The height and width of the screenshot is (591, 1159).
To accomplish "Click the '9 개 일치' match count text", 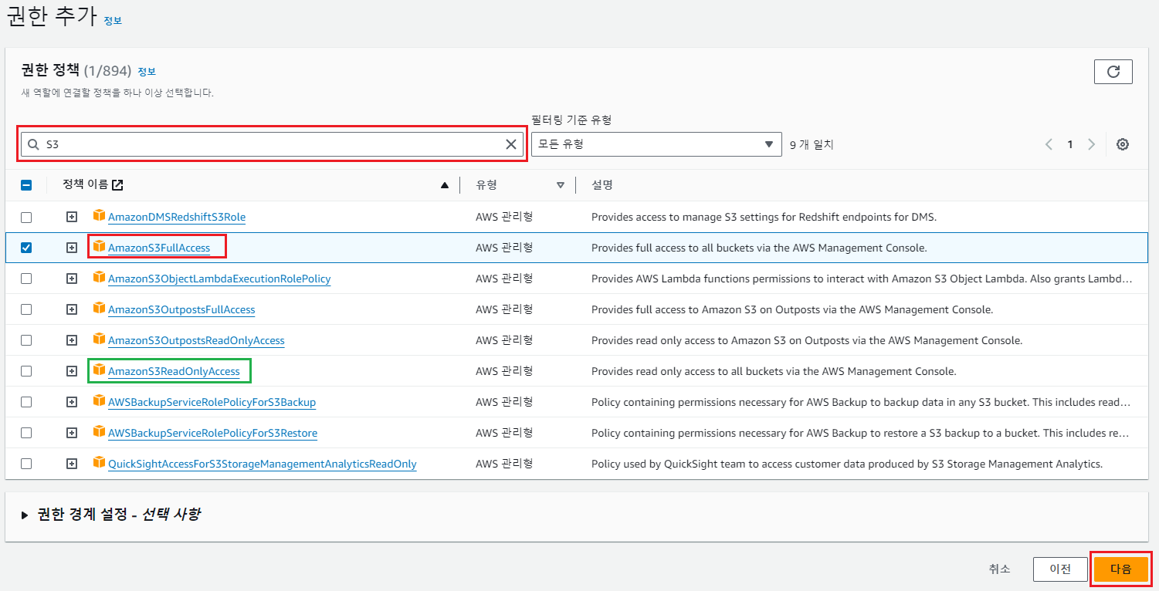I will (x=812, y=144).
